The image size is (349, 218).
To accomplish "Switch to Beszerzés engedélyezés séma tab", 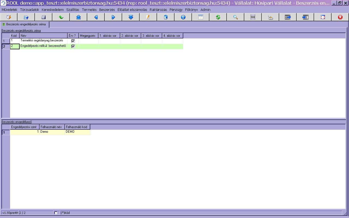I will click(25, 24).
